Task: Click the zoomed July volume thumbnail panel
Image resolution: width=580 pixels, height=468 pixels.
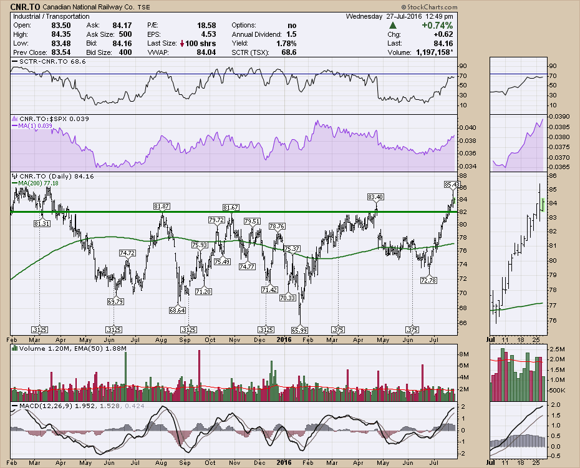Action: coord(518,373)
